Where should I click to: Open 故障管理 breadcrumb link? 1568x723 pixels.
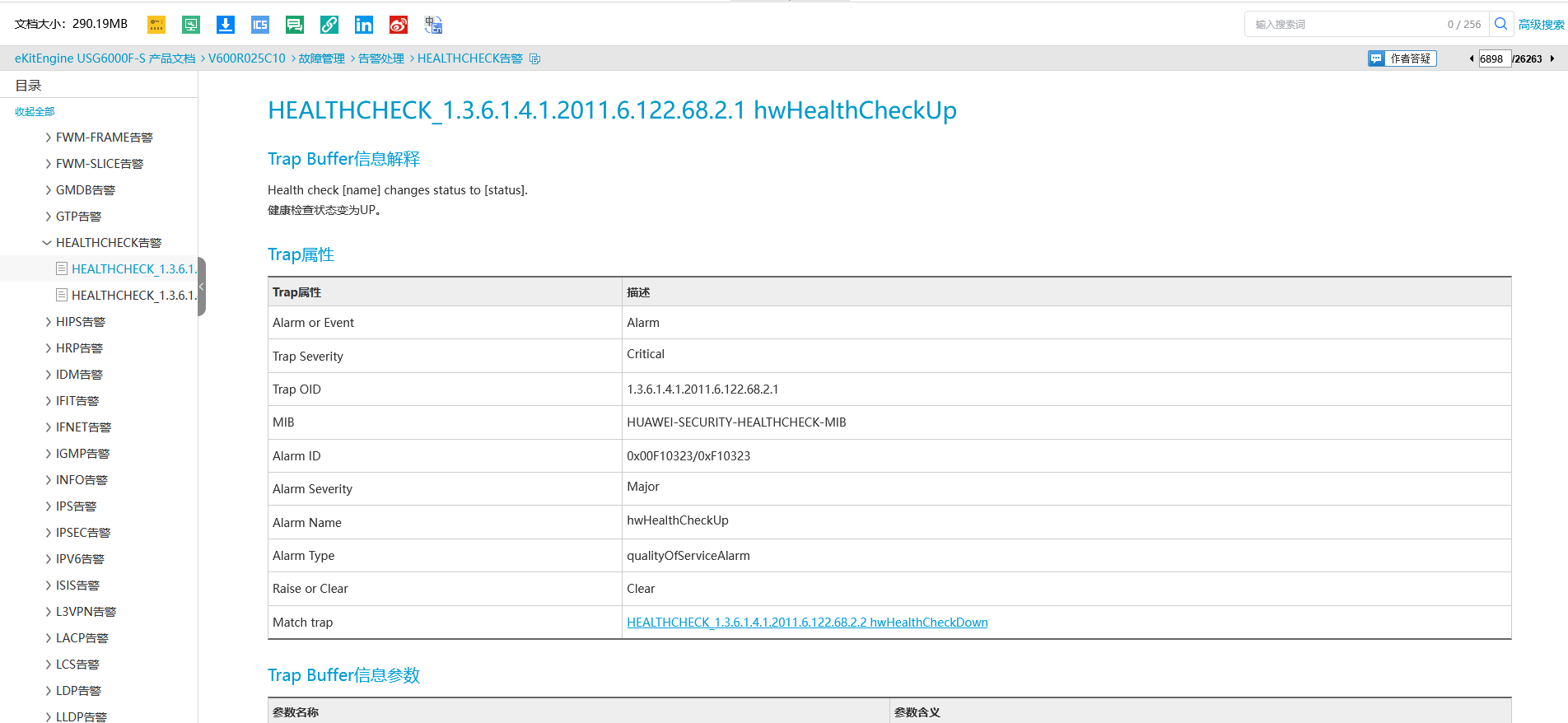pyautogui.click(x=322, y=58)
